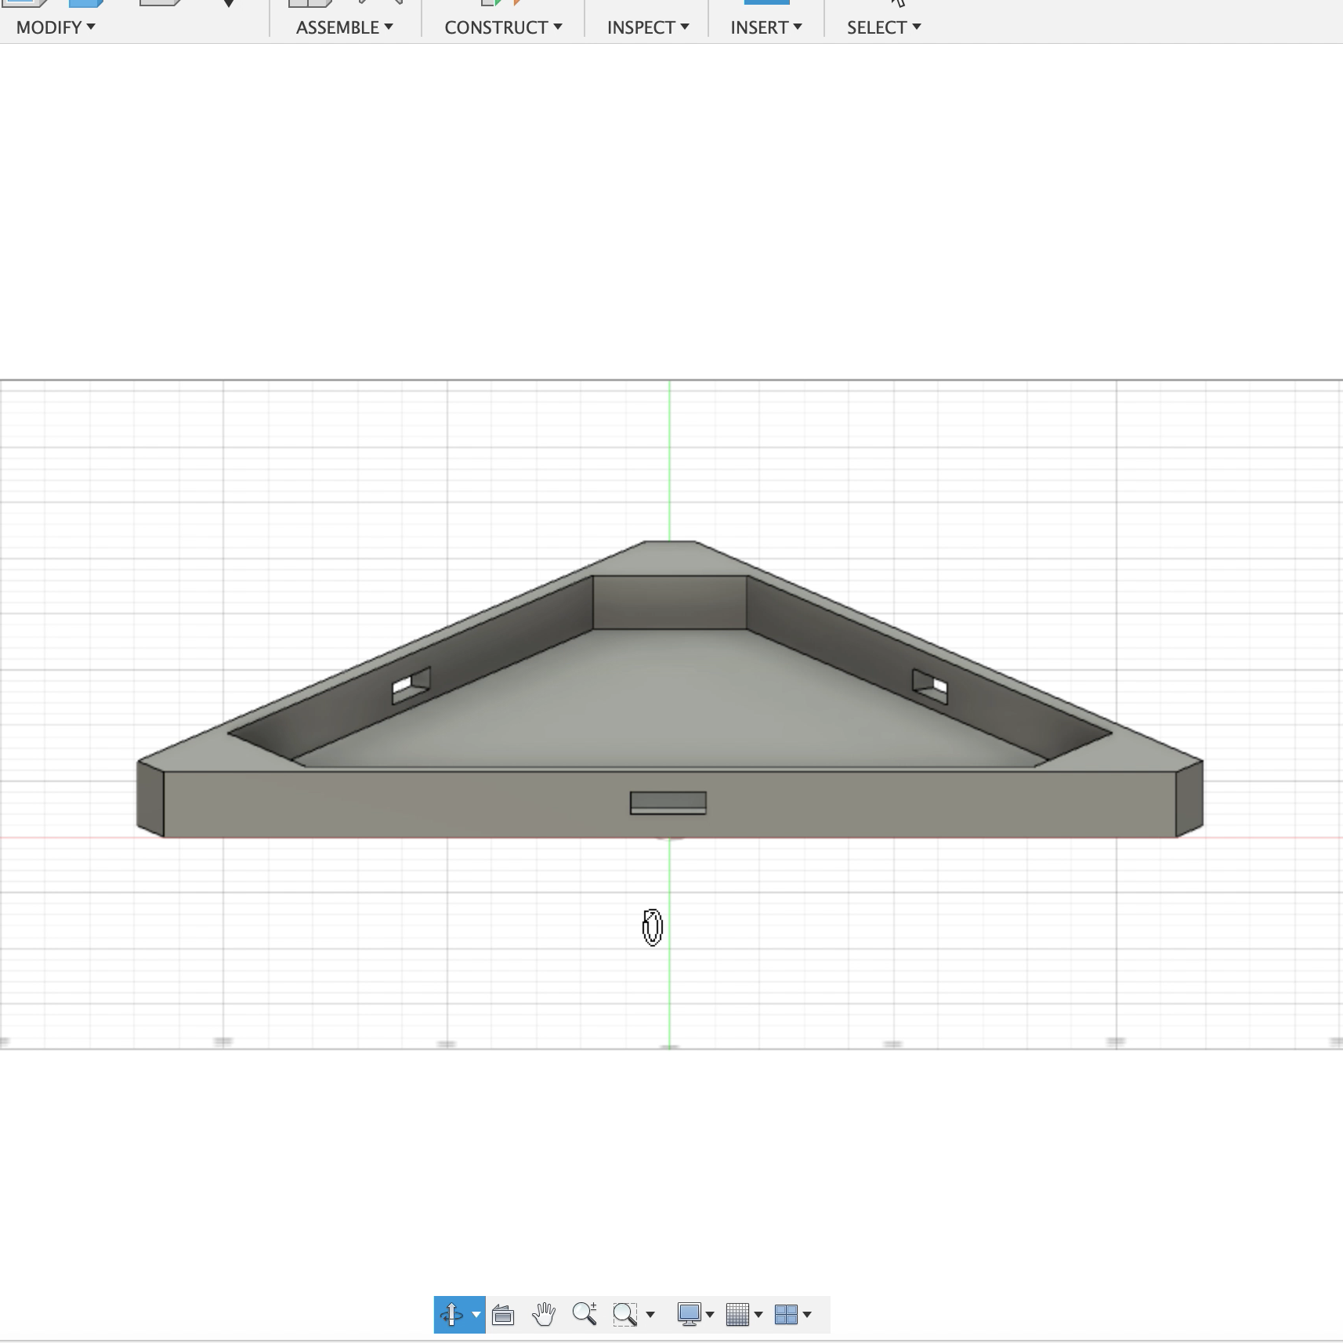Open the Grid and Snaps dropdown arrow
Image resolution: width=1343 pixels, height=1343 pixels.
[758, 1314]
